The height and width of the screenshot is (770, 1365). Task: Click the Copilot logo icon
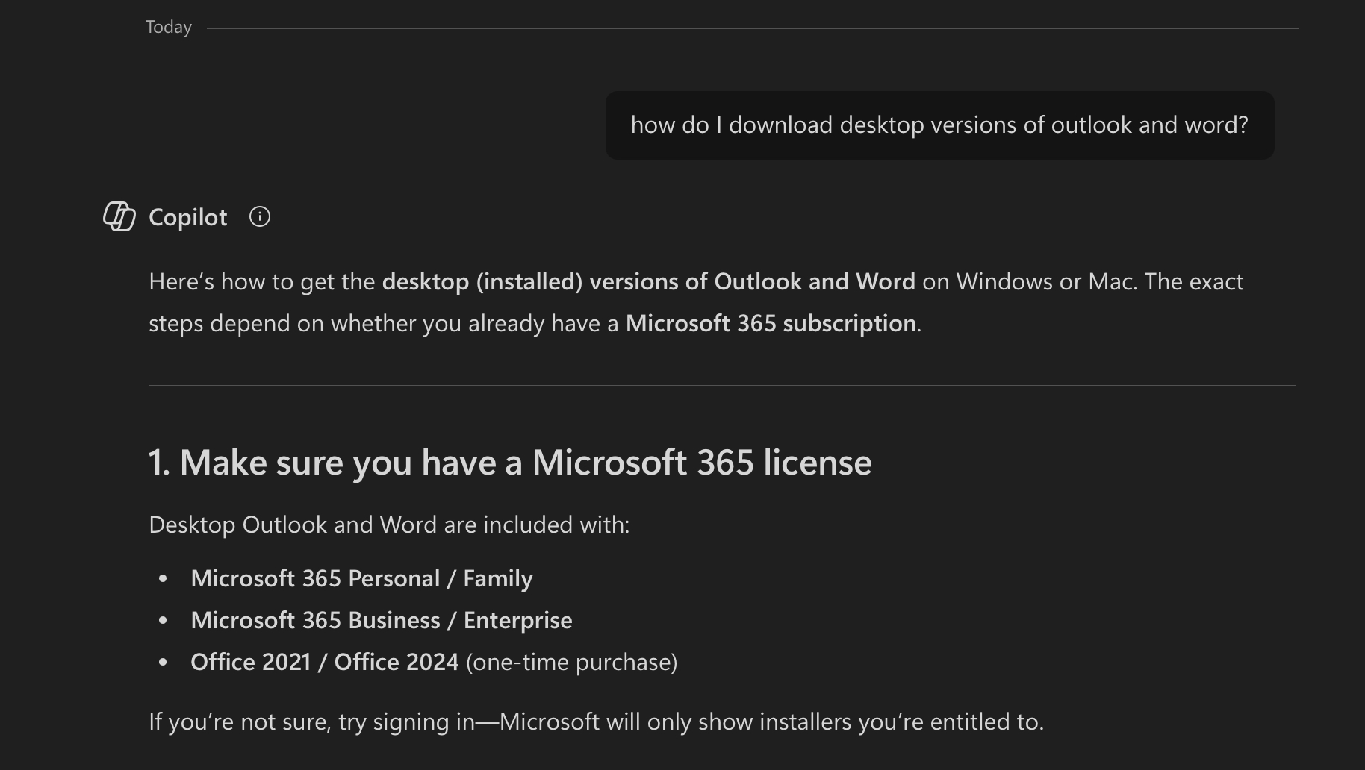(119, 216)
